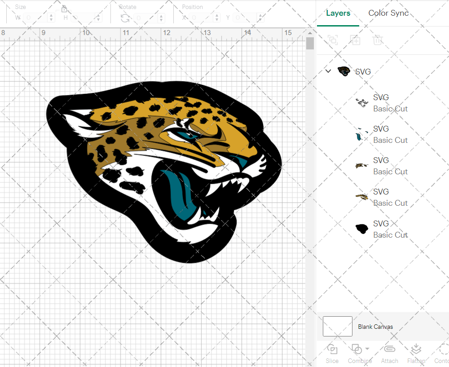This screenshot has width=449, height=367.
Task: Switch to the Layers tab
Action: (338, 13)
